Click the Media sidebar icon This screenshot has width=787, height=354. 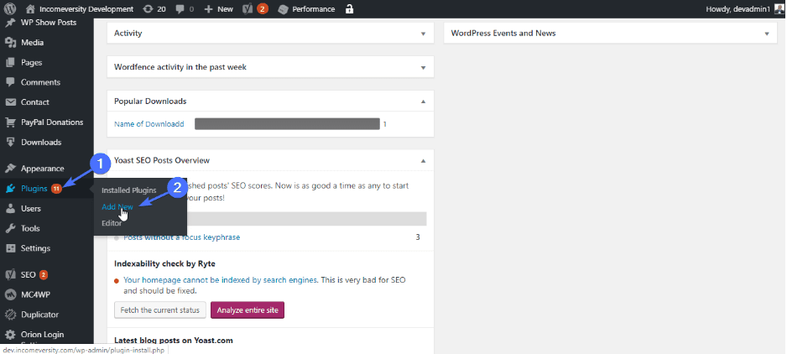coord(11,43)
